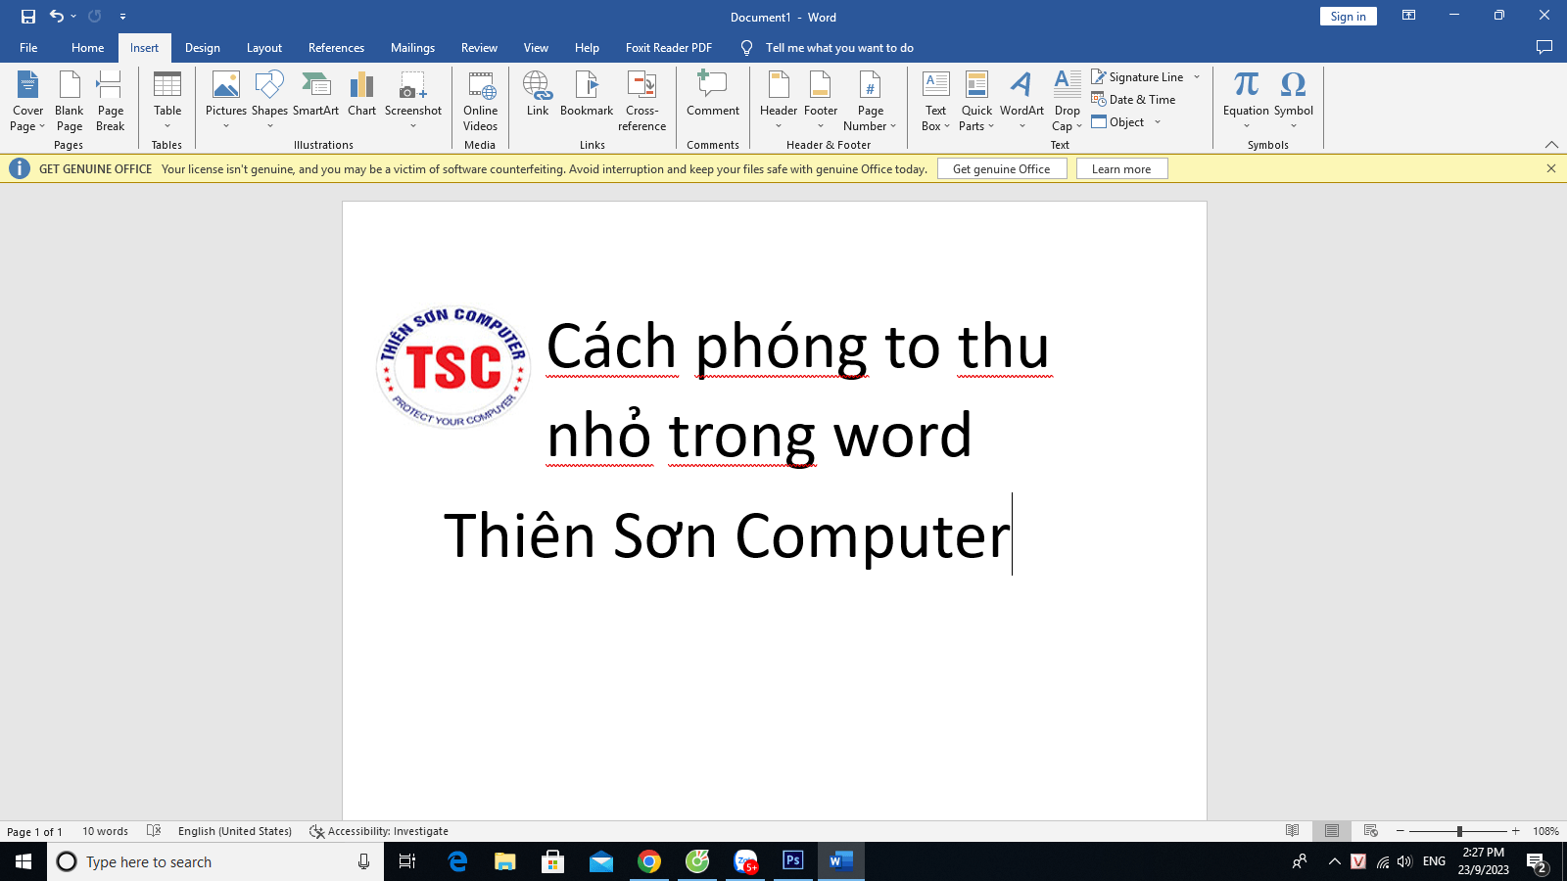Image resolution: width=1567 pixels, height=881 pixels.
Task: Switch to the References tab
Action: (x=336, y=47)
